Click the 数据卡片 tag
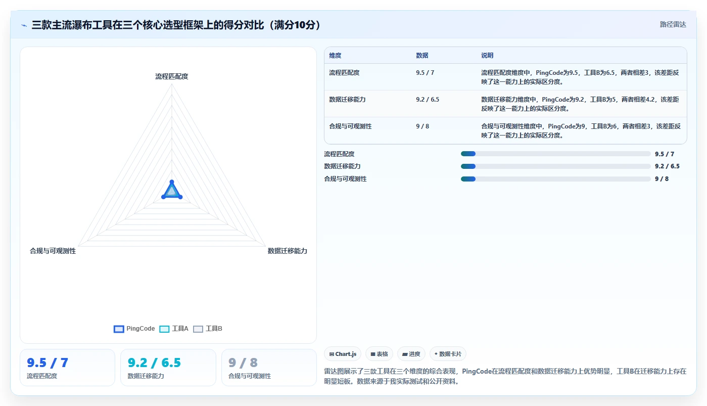The height and width of the screenshot is (406, 707). (448, 354)
